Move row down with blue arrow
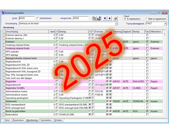The image size is (169, 127). click(109, 18)
